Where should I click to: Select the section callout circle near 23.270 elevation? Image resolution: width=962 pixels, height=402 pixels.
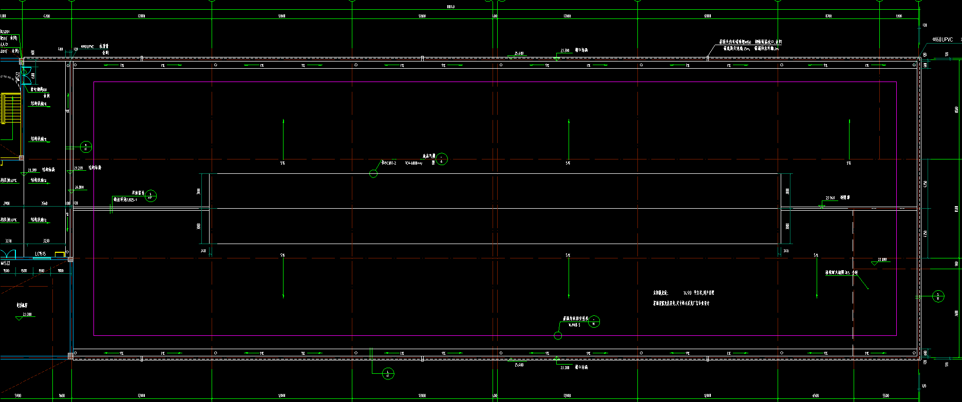(x=86, y=147)
